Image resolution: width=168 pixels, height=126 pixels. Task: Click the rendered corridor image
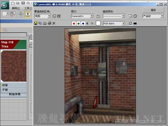pos(100,76)
